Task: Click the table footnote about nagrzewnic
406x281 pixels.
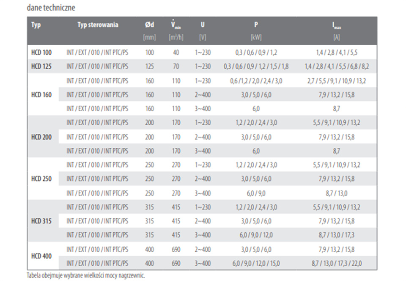Action: click(x=86, y=275)
